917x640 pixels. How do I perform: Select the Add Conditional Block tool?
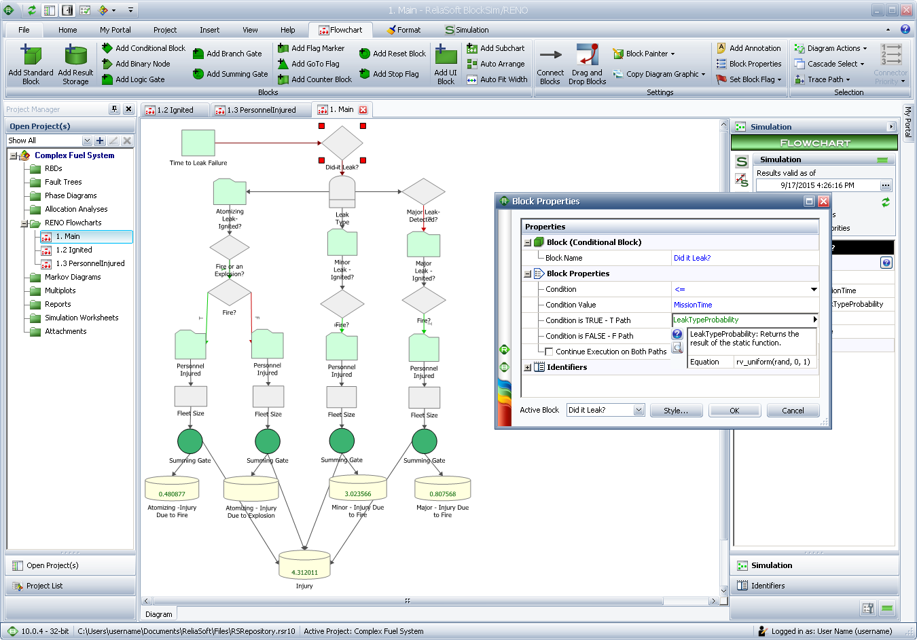tap(107, 48)
